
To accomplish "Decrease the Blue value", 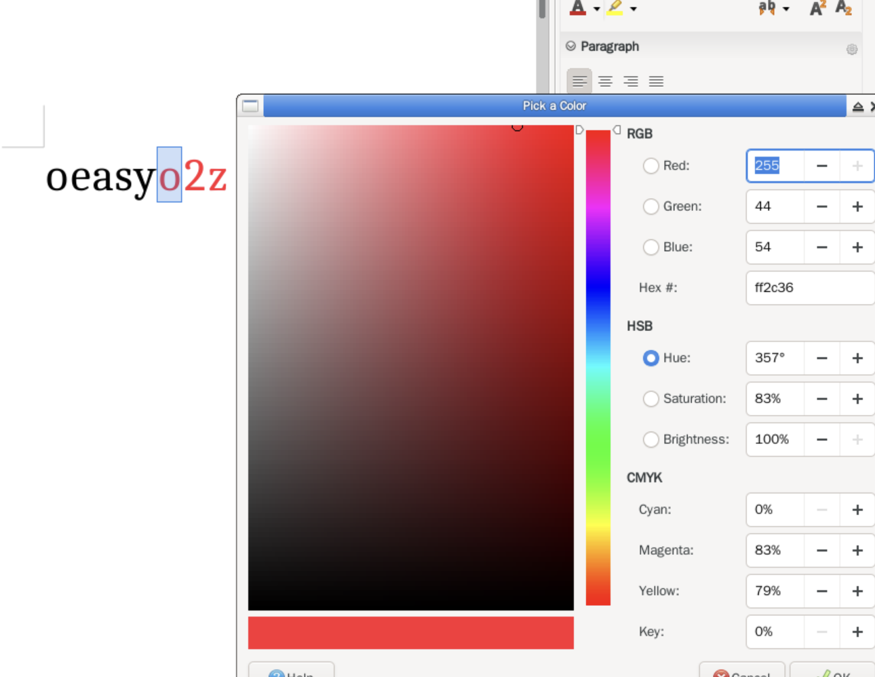I will coord(822,247).
